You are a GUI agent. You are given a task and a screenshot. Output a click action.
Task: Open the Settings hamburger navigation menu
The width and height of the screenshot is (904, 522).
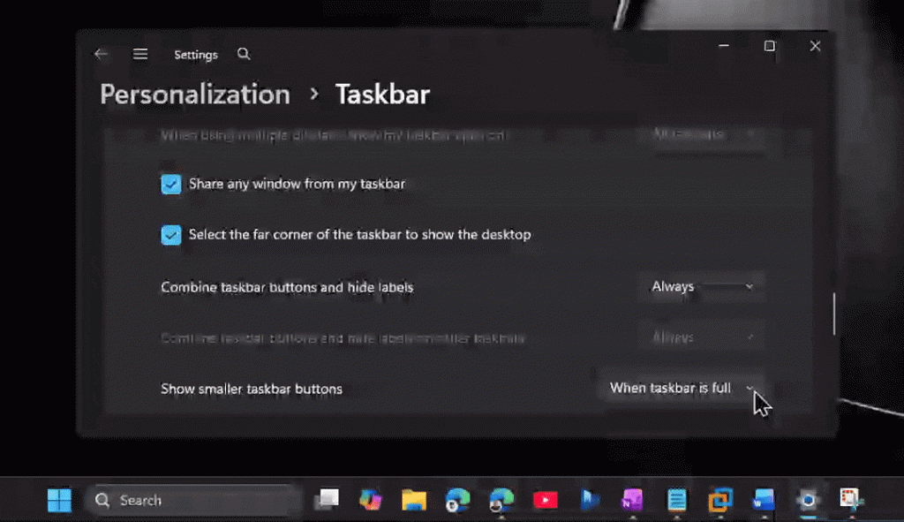140,54
